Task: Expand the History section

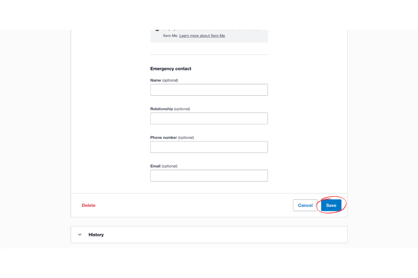Action: [96, 235]
